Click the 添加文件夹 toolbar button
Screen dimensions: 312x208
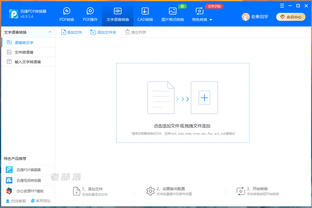(103, 32)
